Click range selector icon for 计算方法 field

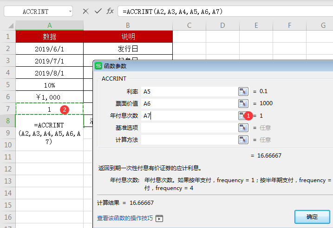243,139
